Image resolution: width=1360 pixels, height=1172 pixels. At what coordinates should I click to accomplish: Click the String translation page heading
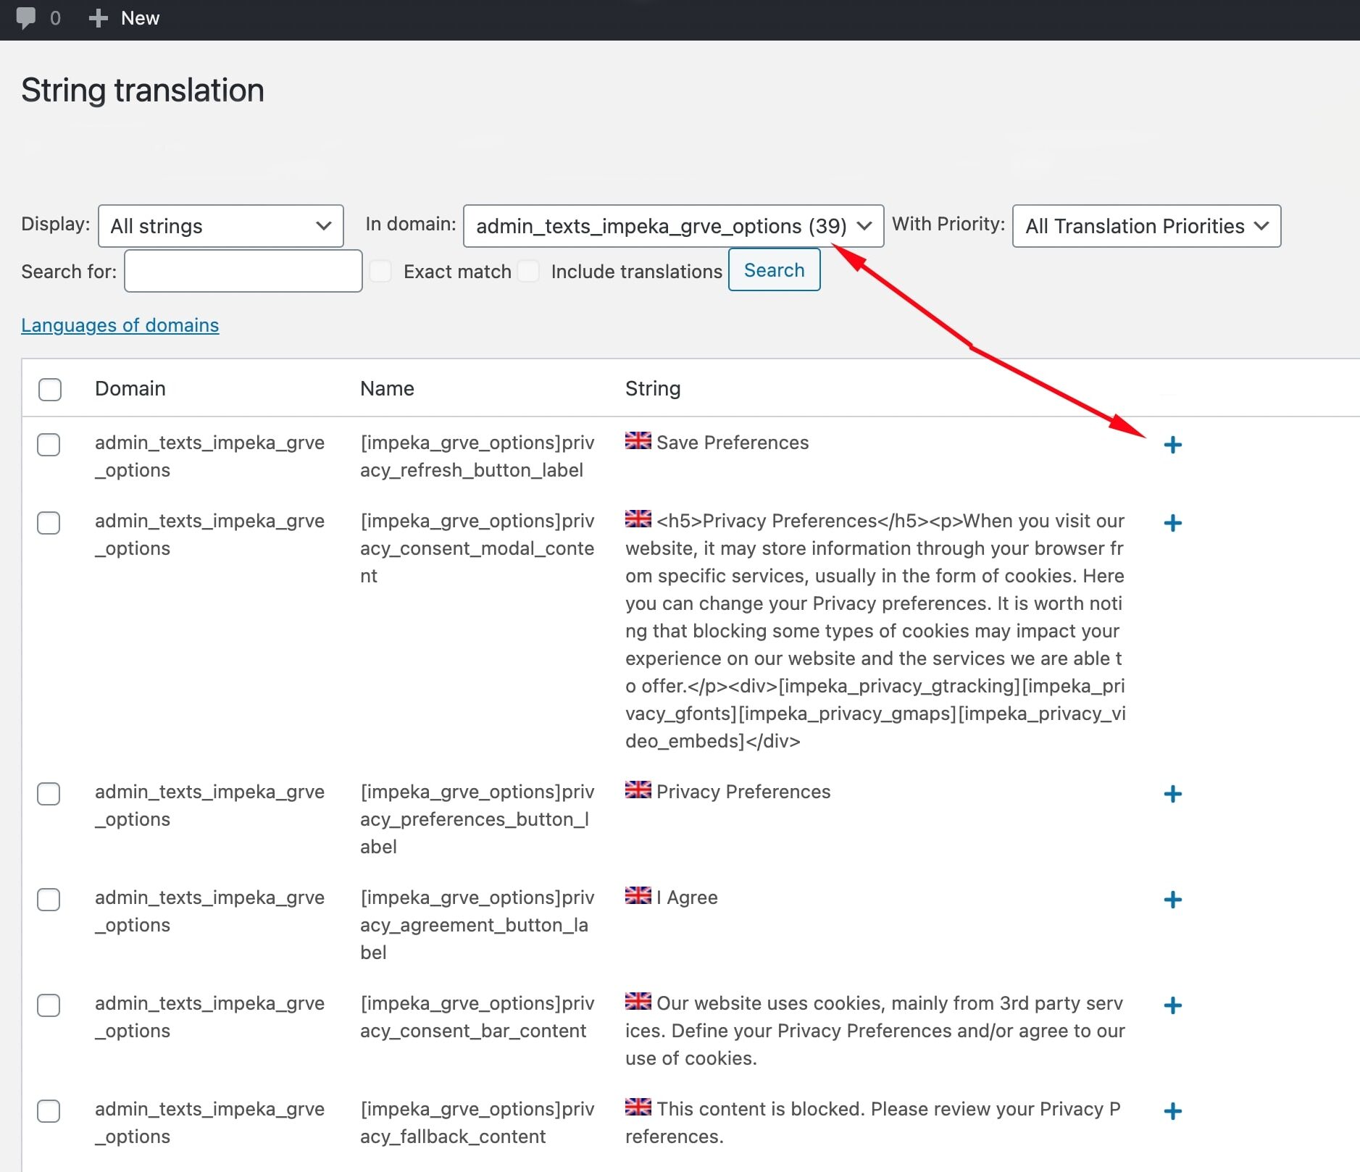pos(143,91)
